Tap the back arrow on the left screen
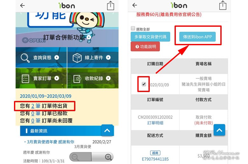 click(x=23, y=5)
